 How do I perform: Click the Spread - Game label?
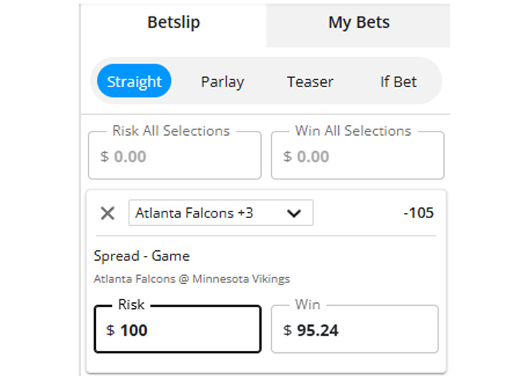point(142,256)
